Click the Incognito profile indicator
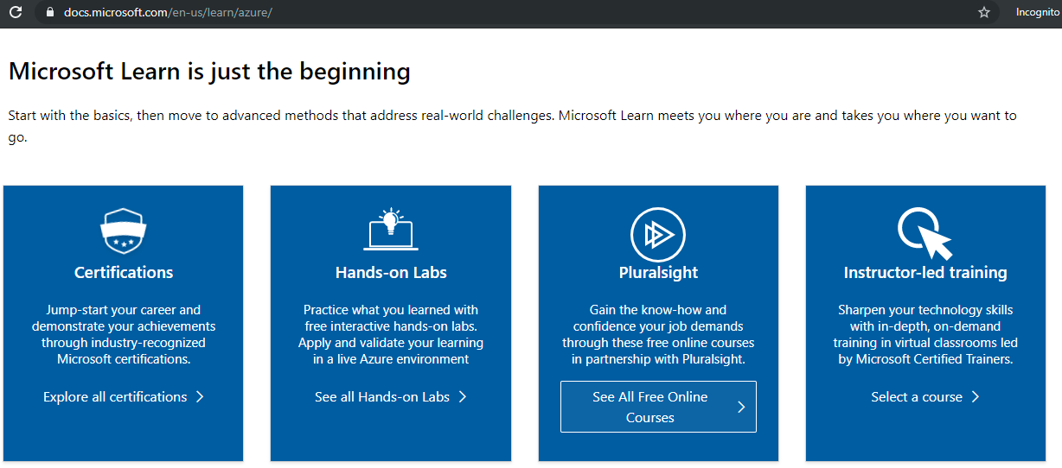The width and height of the screenshot is (1062, 468). [1038, 13]
